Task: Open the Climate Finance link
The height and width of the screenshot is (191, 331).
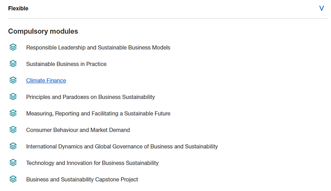Action: tap(46, 81)
